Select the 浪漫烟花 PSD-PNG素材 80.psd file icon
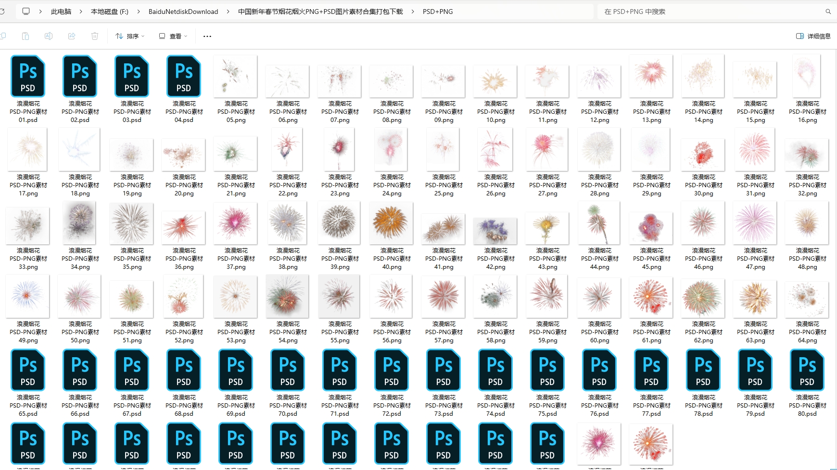 pyautogui.click(x=807, y=370)
